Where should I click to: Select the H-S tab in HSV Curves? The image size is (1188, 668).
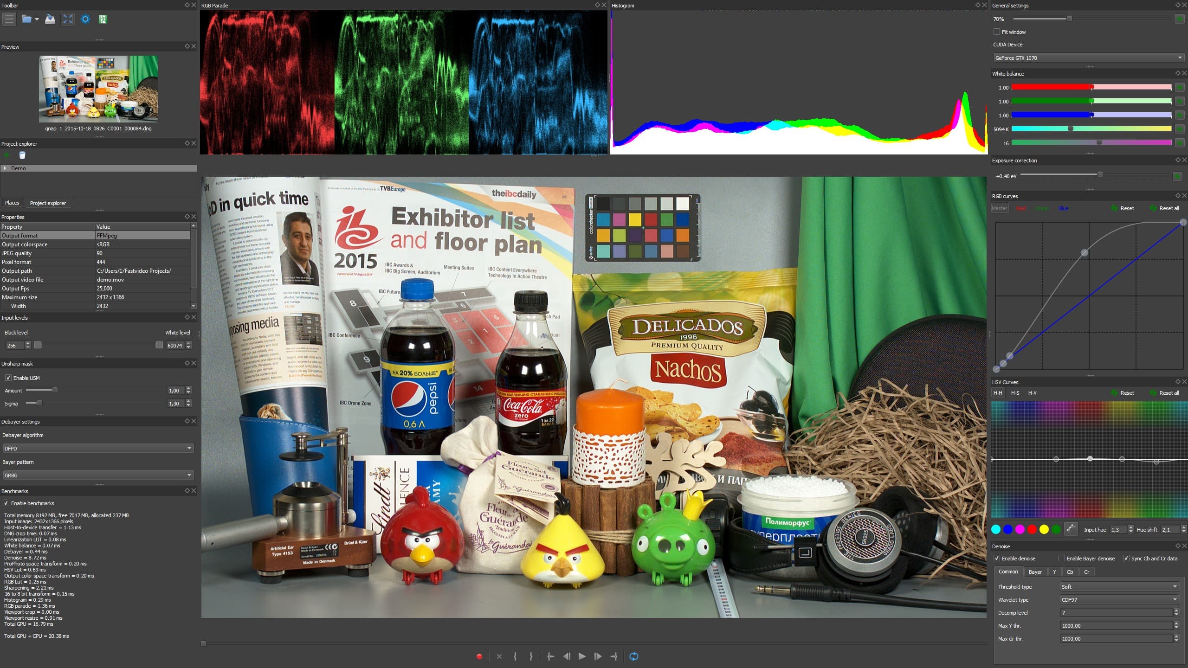pos(1015,393)
